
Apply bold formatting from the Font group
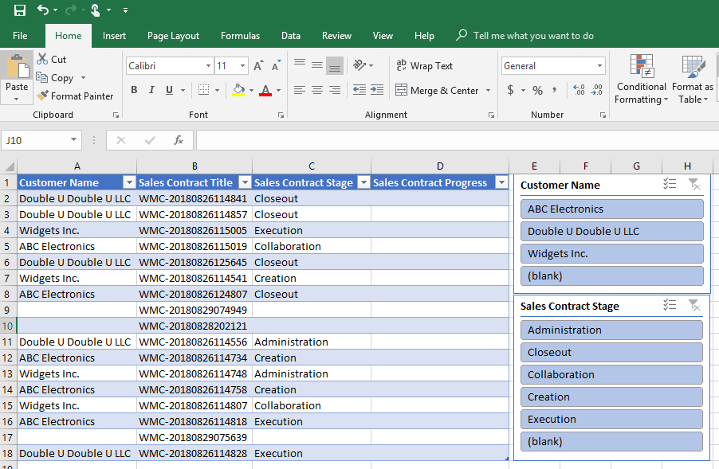133,89
